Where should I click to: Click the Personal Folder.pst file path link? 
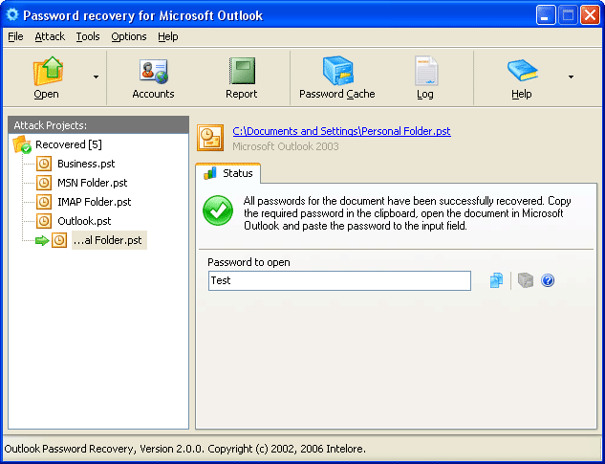[341, 131]
